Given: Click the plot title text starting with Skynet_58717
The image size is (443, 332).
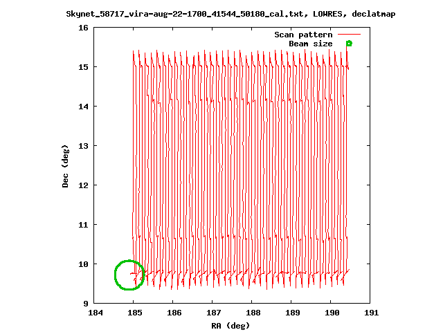Looking at the screenshot, I should pos(230,14).
